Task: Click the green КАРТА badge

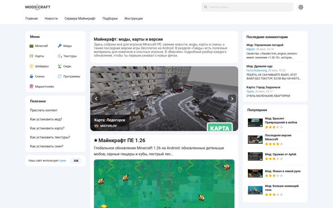Action: pos(220,127)
